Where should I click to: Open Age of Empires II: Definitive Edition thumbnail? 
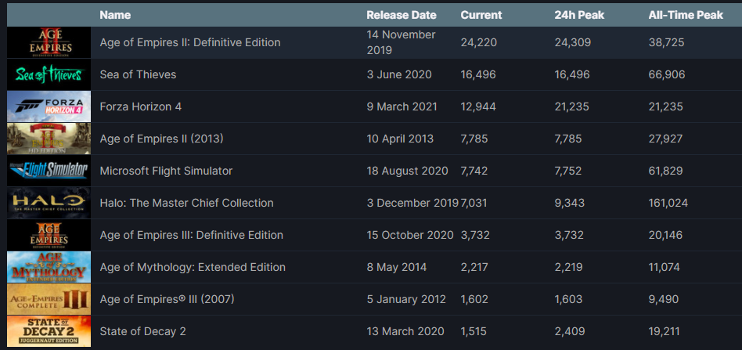[x=49, y=42]
